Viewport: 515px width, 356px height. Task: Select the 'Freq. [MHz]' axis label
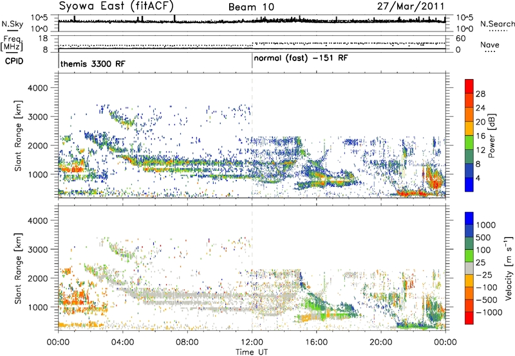pyautogui.click(x=12, y=44)
